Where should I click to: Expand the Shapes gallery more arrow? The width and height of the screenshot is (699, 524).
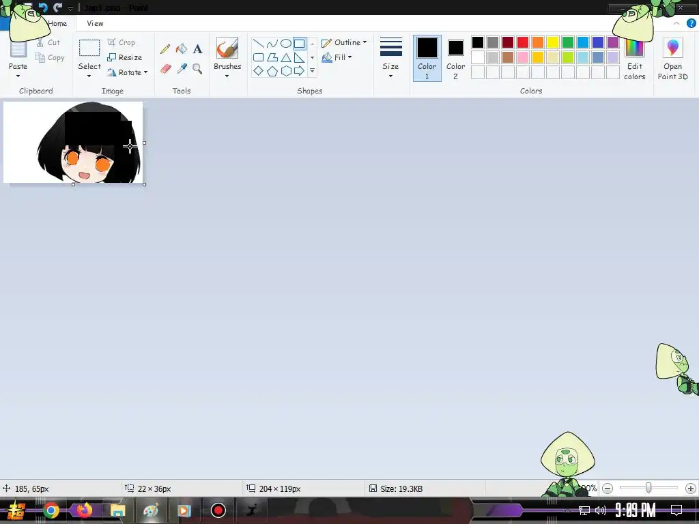coord(312,71)
